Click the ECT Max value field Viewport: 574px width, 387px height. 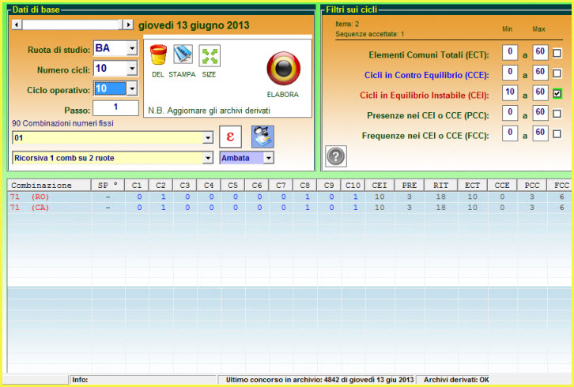click(540, 52)
